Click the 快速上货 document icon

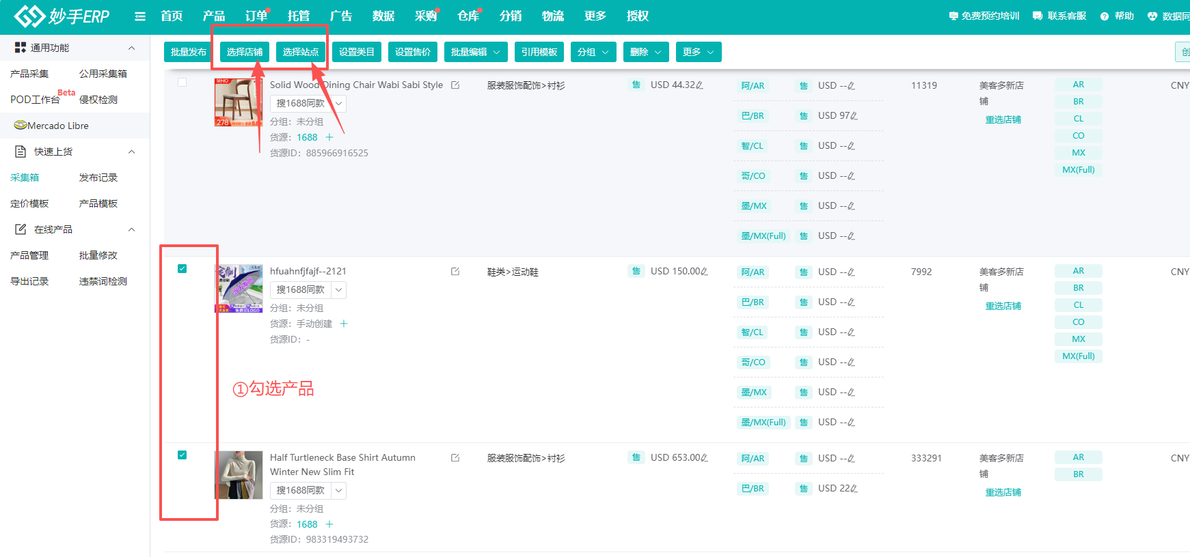coord(21,152)
